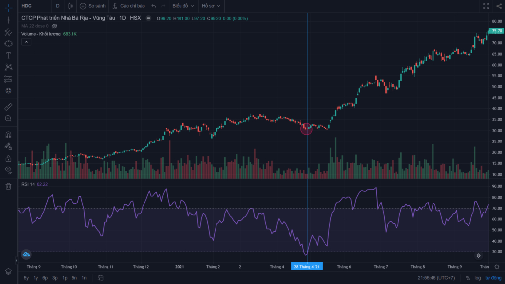The image size is (505, 284).
Task: Click the 28 Tháng 4 '21 date label
Action: click(307, 267)
